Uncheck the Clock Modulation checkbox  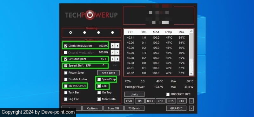66,46
